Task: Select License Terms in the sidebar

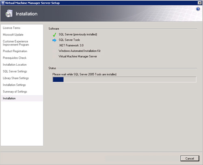Action: 11,28
